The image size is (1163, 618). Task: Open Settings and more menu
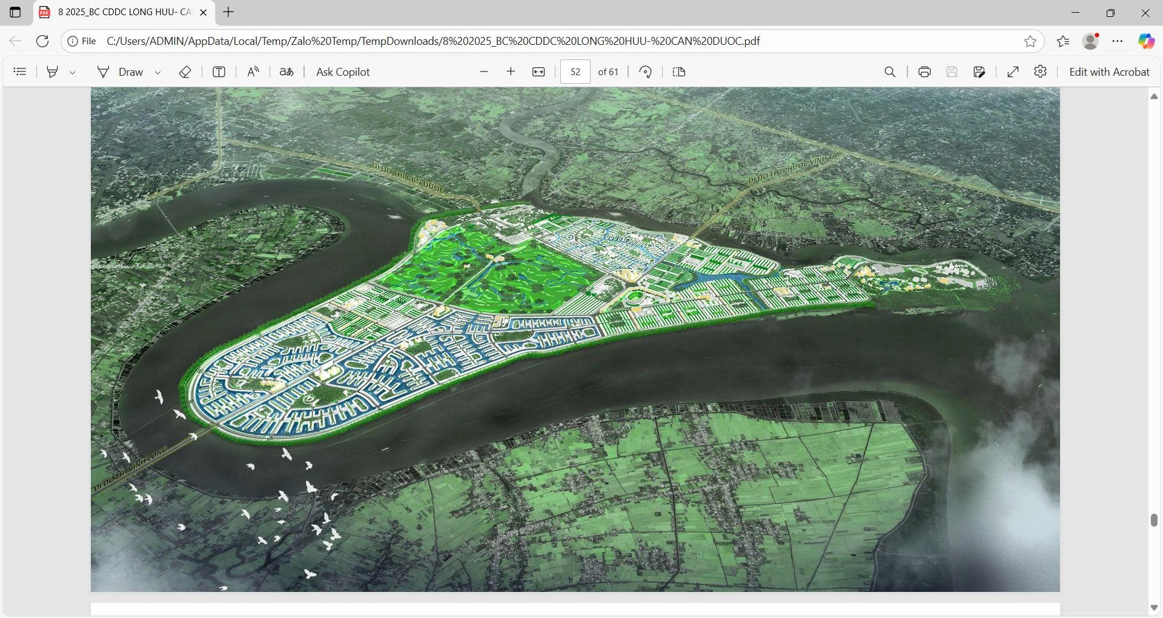coord(1118,41)
